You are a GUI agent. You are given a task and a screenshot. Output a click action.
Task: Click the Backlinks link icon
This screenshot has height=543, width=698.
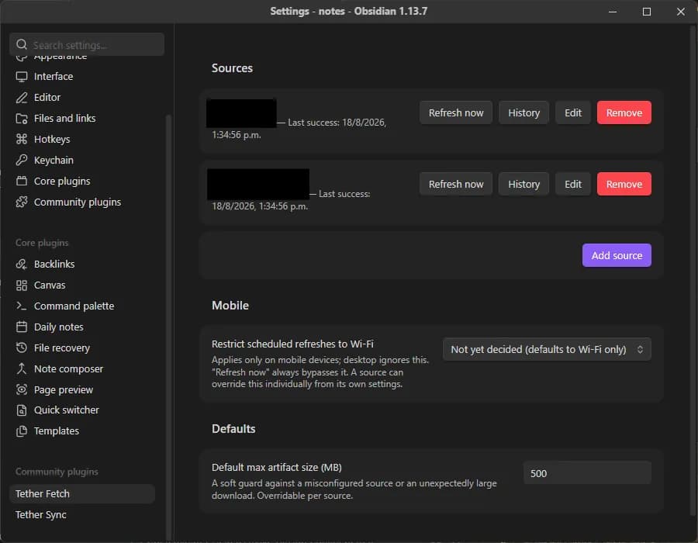point(22,265)
